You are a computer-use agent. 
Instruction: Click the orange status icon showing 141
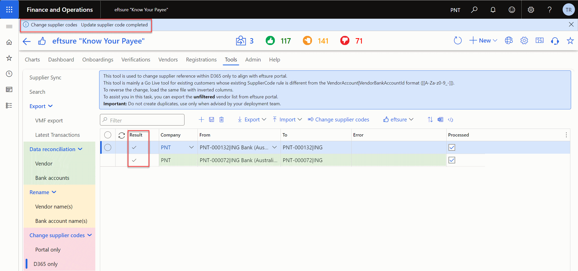(x=307, y=41)
